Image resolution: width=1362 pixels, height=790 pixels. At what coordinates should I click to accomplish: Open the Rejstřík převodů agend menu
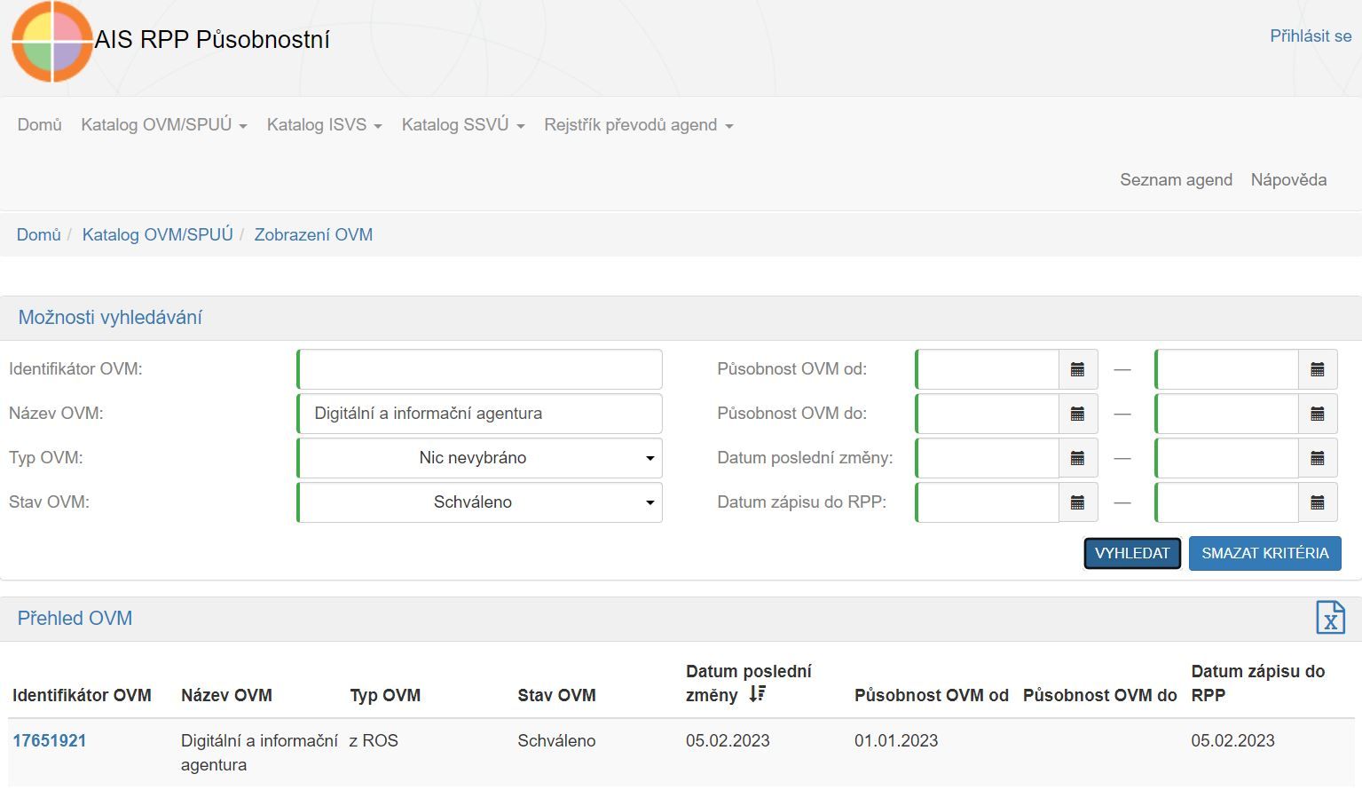639,125
